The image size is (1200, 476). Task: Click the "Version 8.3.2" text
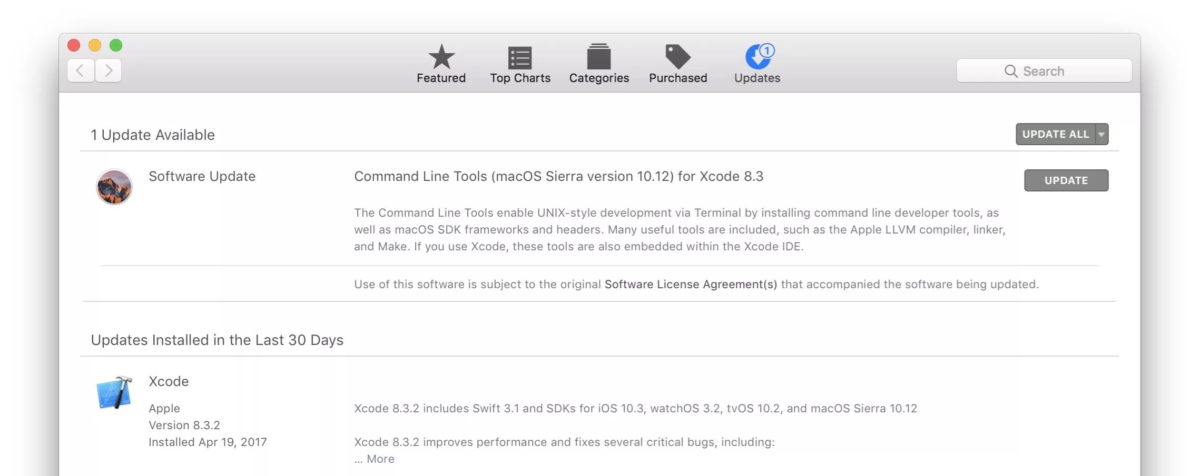point(184,426)
